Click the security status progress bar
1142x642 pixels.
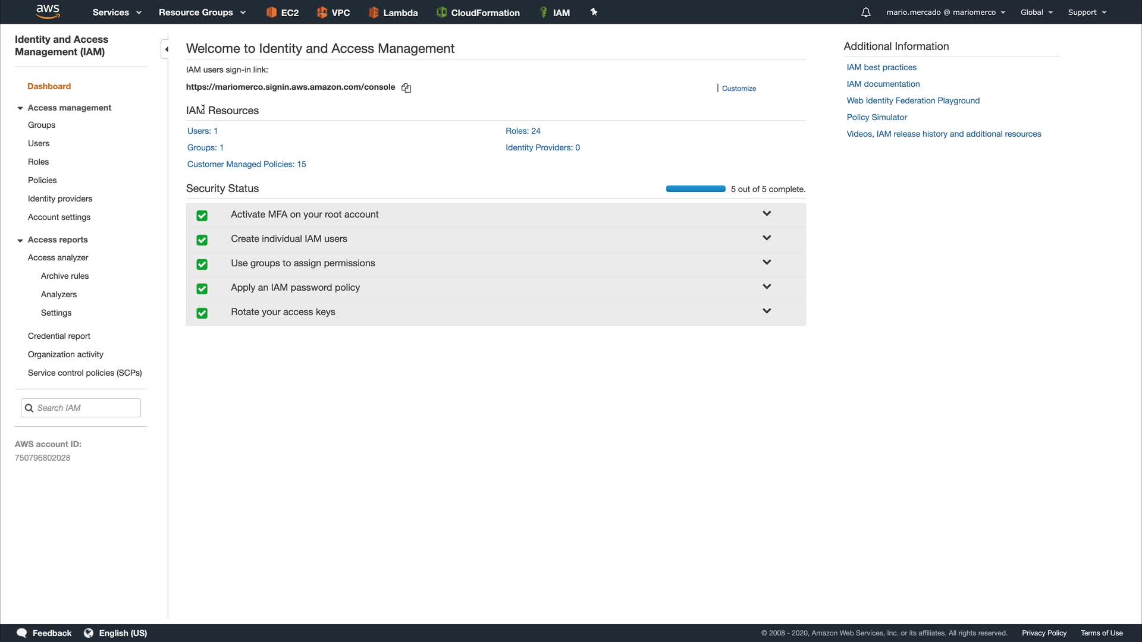pyautogui.click(x=695, y=189)
